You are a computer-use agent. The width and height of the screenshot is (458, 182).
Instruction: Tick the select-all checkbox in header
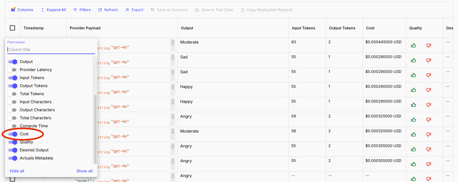tap(12, 28)
